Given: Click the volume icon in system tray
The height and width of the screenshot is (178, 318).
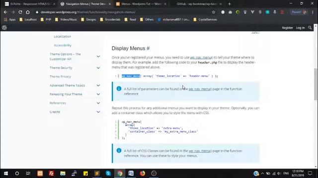Looking at the screenshot, I should click(279, 174).
